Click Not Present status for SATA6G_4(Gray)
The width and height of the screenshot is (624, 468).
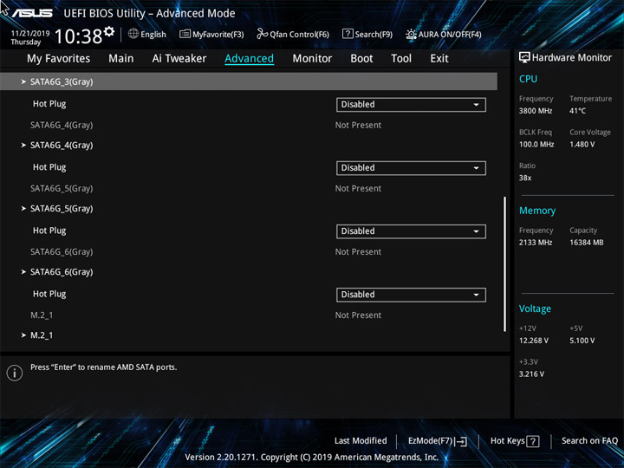coord(358,125)
